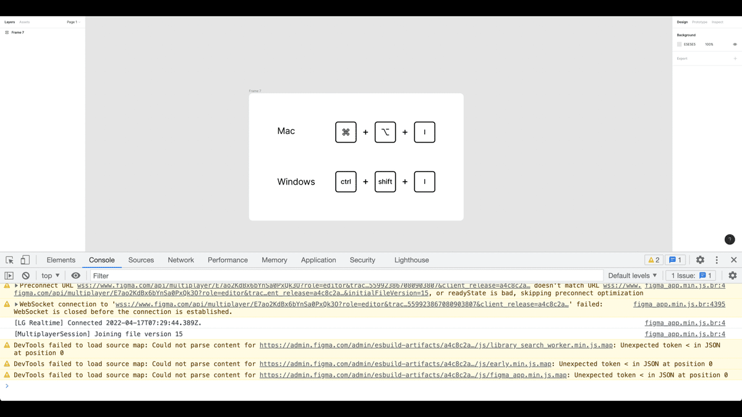This screenshot has width=742, height=417.
Task: Click the 1 Issue button
Action: [x=690, y=276]
